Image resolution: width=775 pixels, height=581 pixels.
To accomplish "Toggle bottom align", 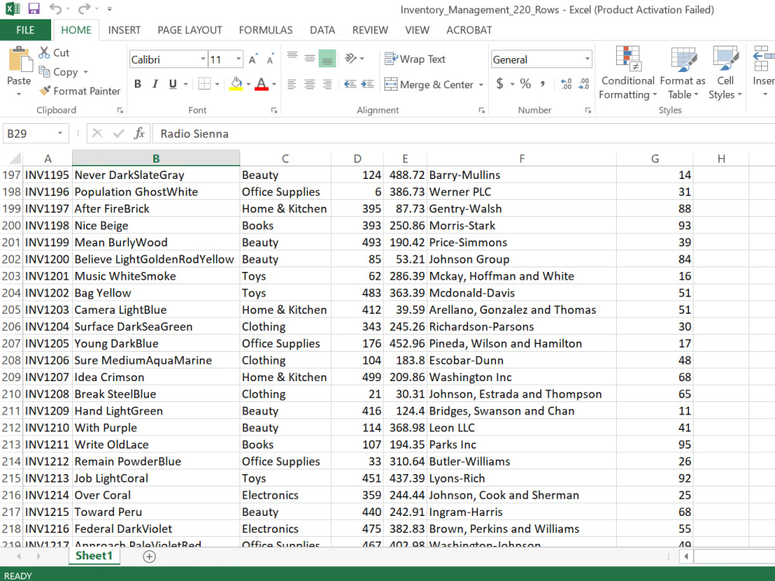I will (x=327, y=58).
